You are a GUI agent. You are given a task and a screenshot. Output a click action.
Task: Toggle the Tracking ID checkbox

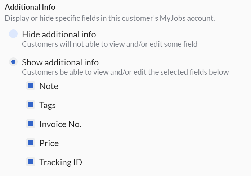[x=31, y=162]
